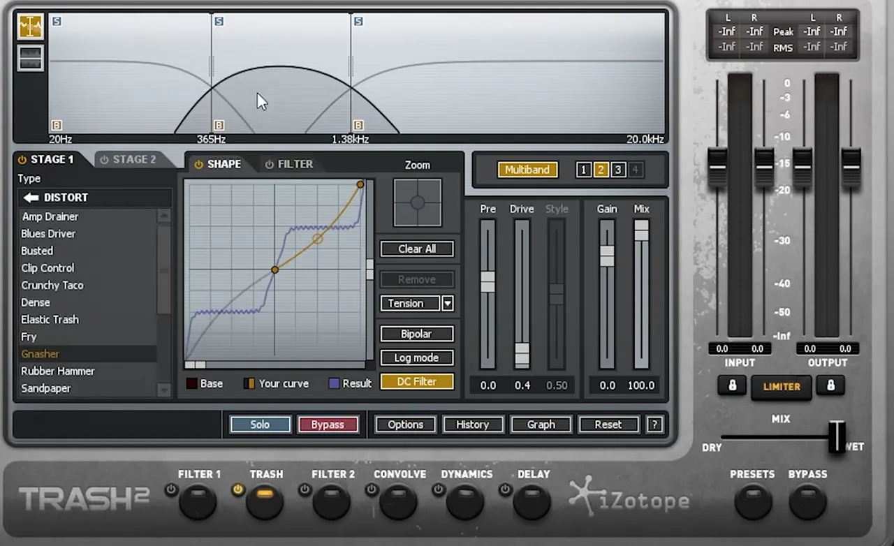Screen dimensions: 894x546
Task: Enable the FILTER 1 module power icon
Action: pos(171,489)
